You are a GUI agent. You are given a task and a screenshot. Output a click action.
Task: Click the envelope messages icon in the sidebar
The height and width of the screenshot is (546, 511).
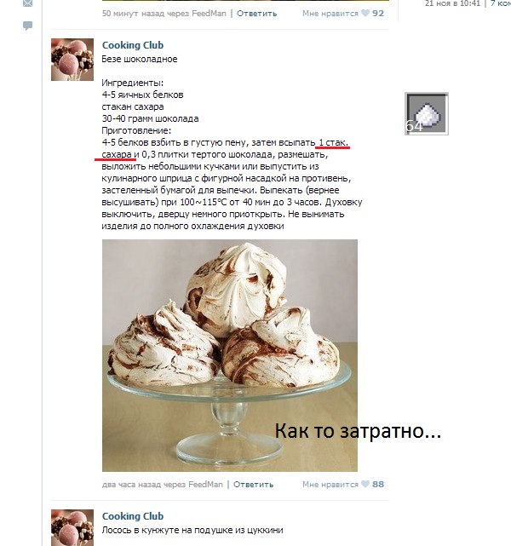tap(27, 3)
